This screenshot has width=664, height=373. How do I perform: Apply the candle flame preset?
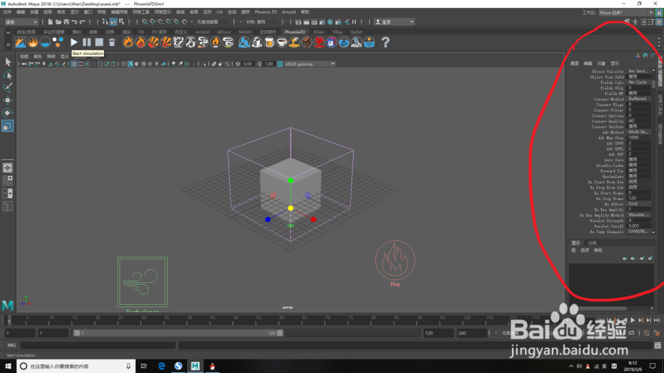point(216,42)
